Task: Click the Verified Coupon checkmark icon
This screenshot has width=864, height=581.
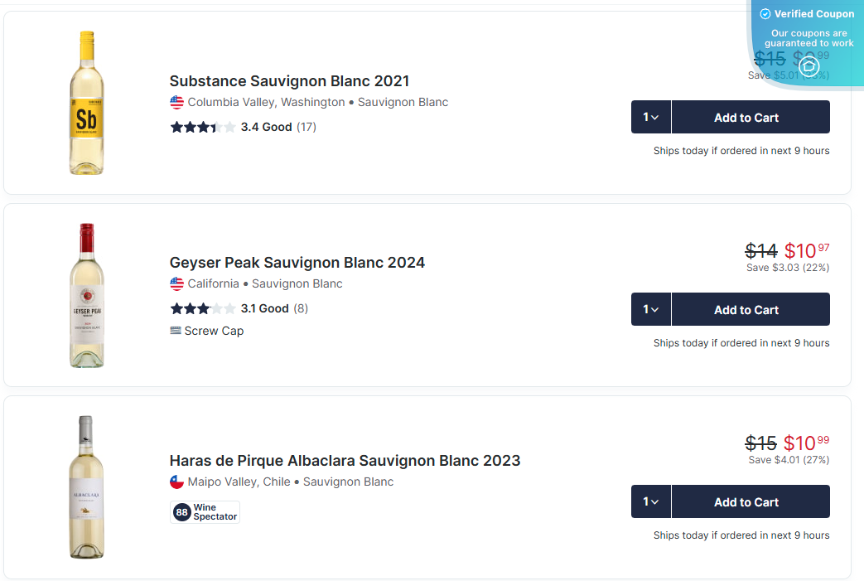Action: tap(765, 14)
